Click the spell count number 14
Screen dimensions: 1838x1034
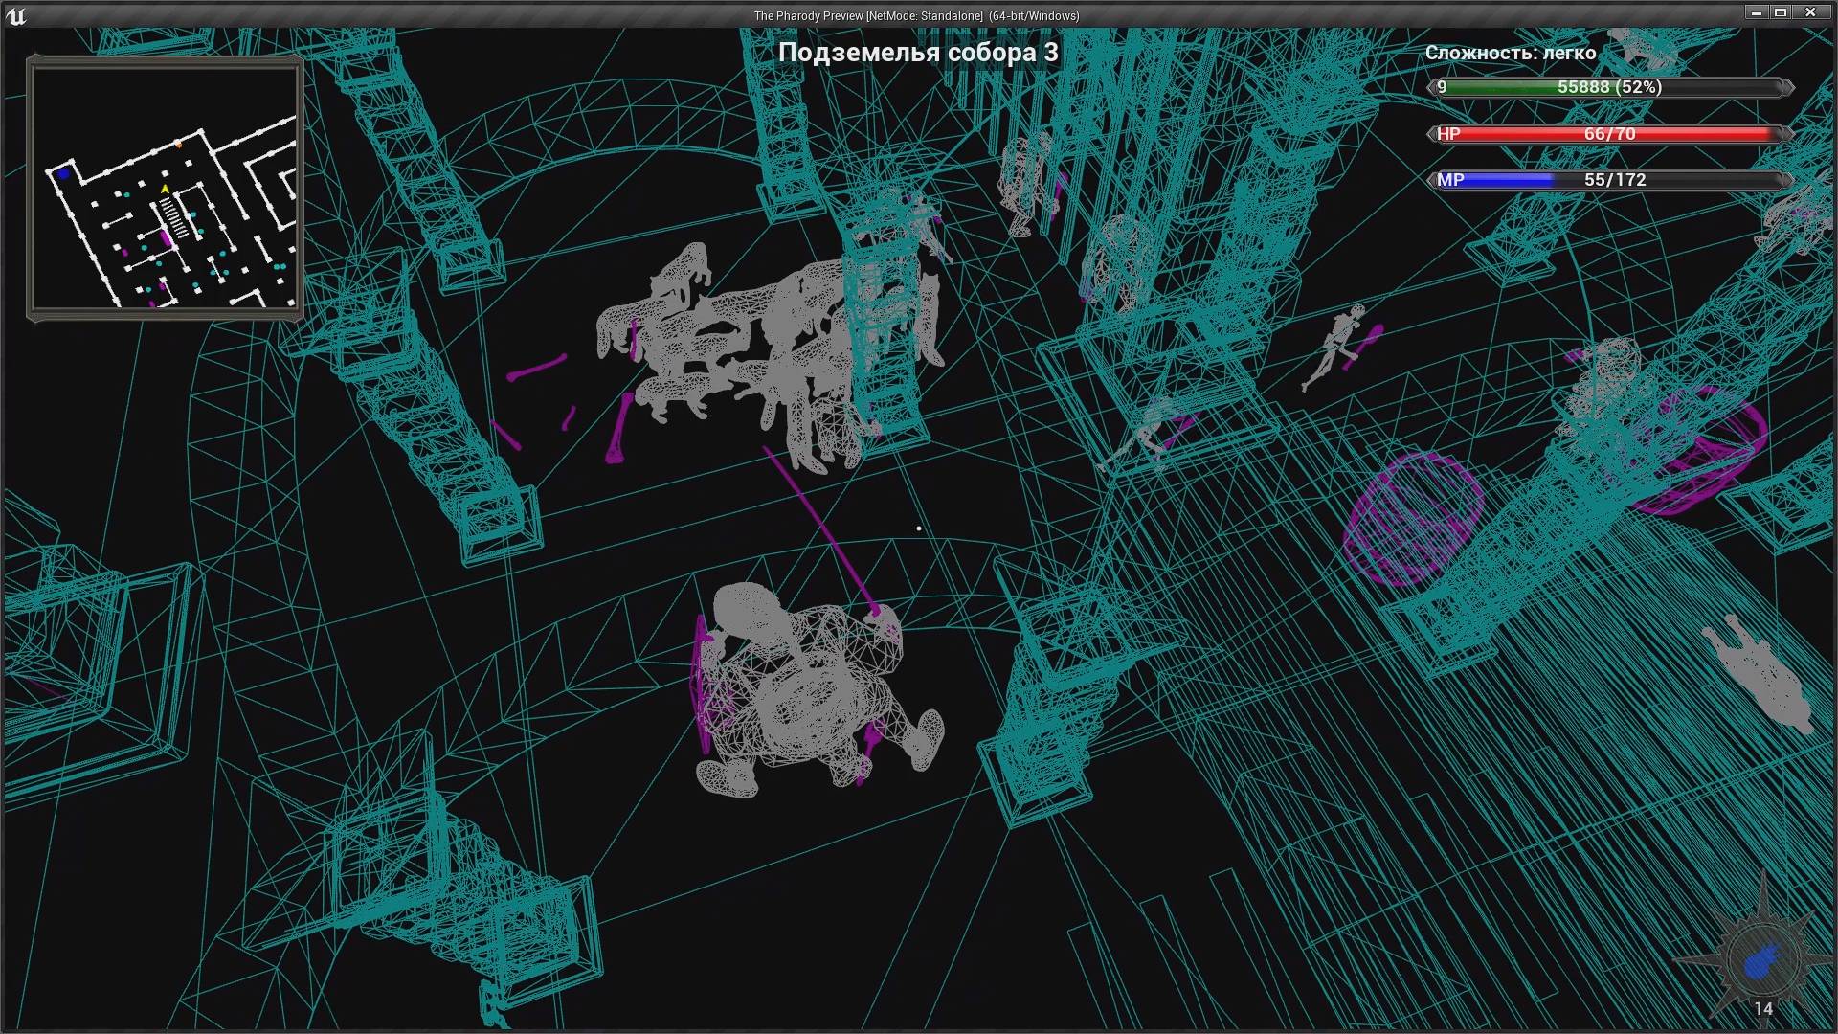coord(1763,1008)
